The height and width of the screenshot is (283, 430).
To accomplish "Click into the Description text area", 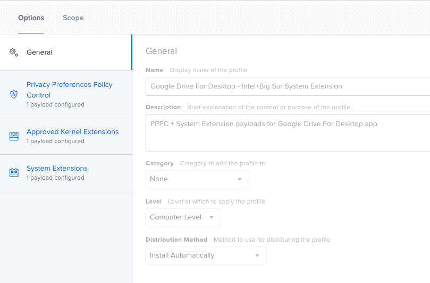I will click(288, 133).
